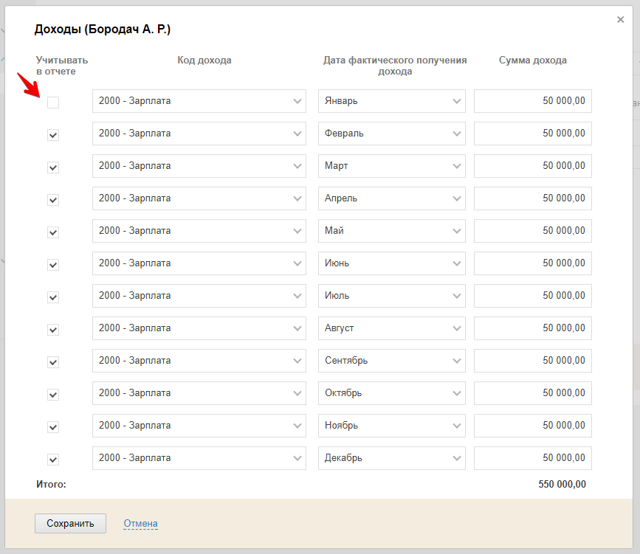Uncheck the June income checkbox
This screenshot has height=554, width=640.
[x=53, y=265]
